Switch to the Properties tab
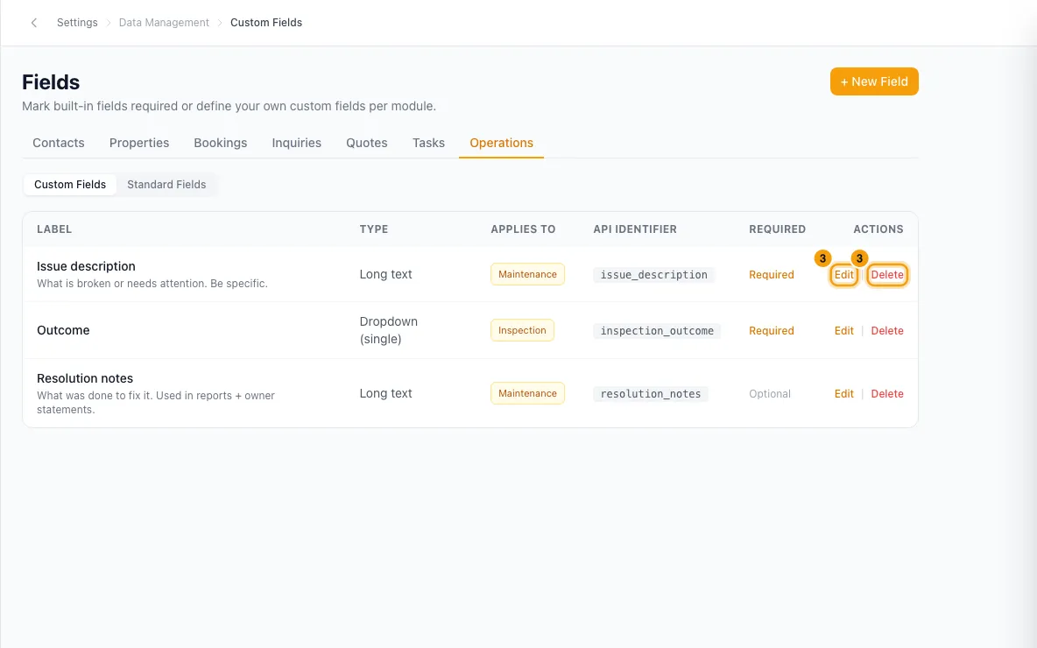 coord(139,143)
